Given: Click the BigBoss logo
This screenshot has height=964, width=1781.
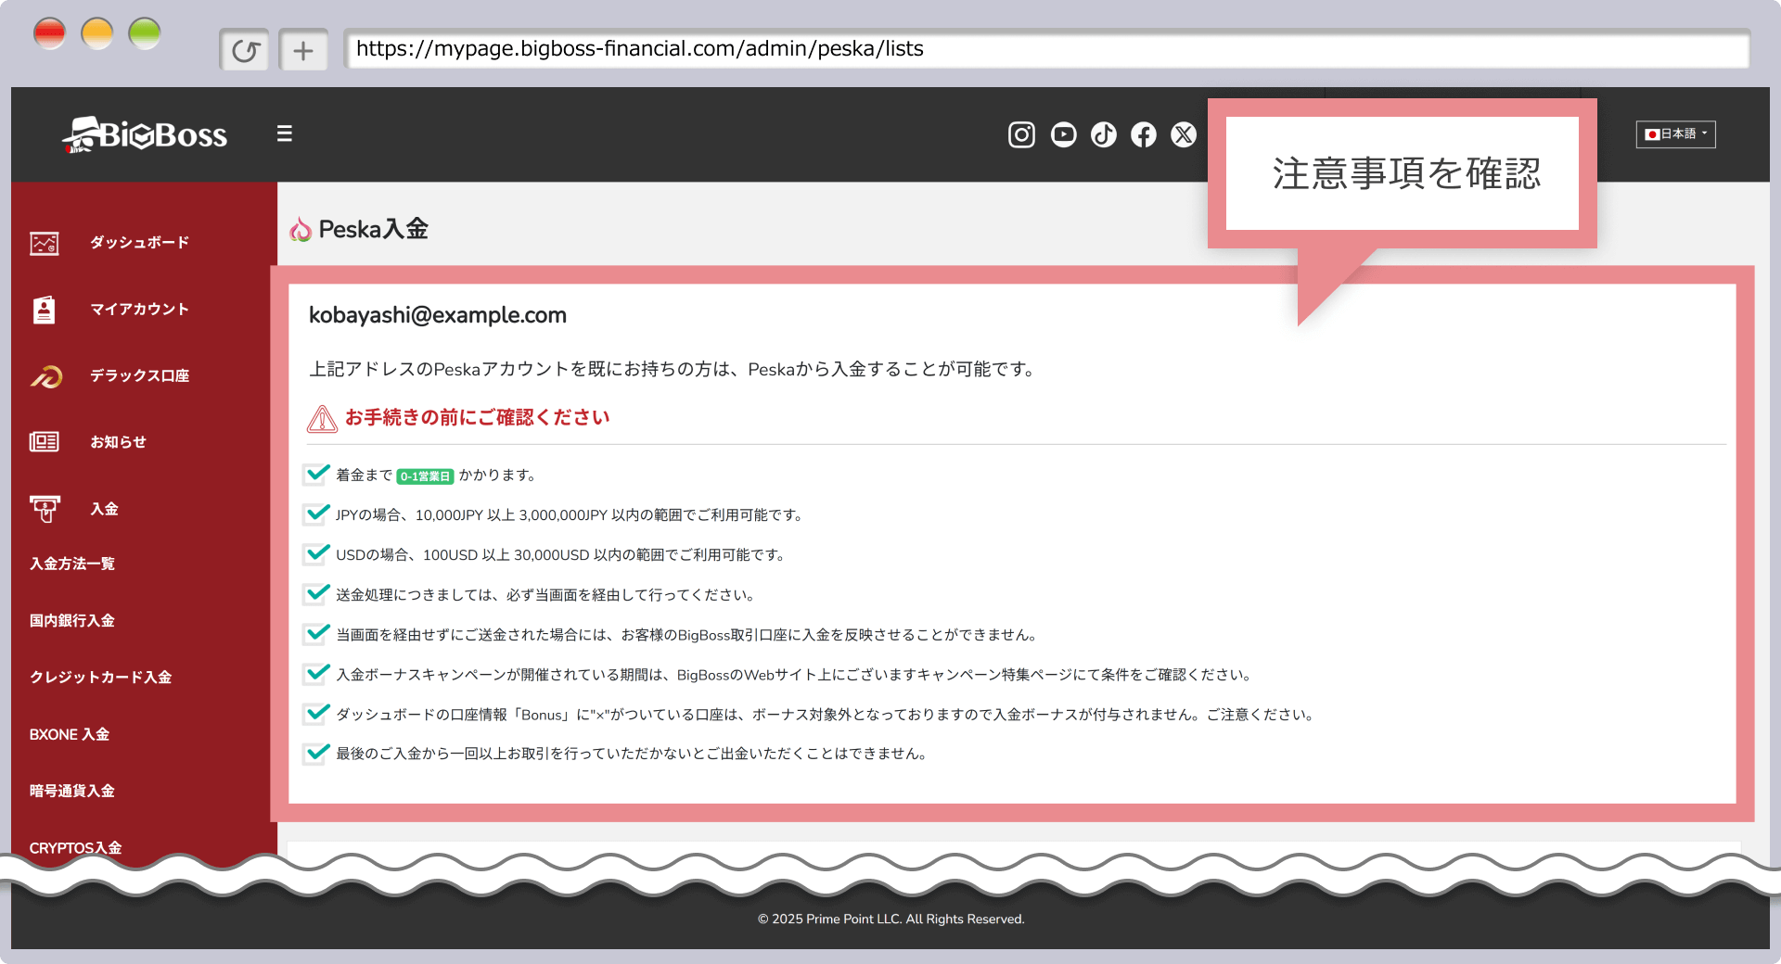Looking at the screenshot, I should (x=145, y=135).
